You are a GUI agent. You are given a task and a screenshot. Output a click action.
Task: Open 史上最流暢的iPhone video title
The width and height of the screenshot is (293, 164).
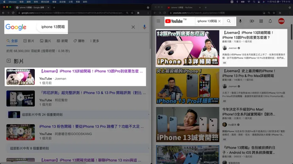tap(249, 73)
